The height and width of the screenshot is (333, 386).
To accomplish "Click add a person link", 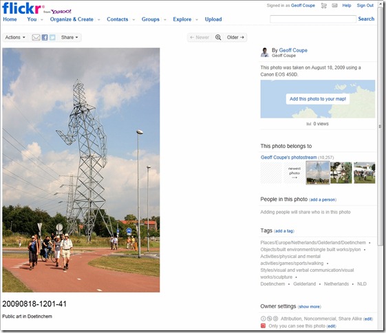I will (x=323, y=200).
